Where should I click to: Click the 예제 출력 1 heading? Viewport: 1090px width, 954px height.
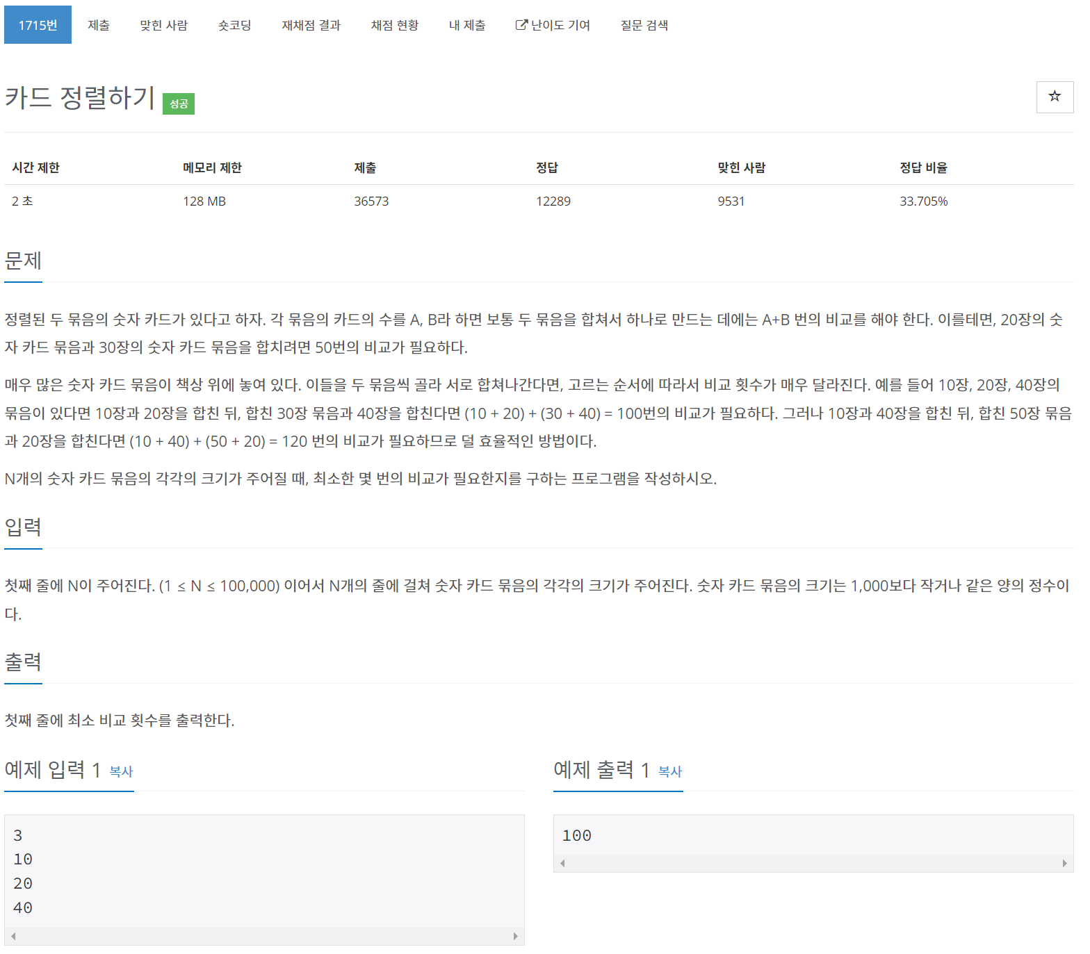coord(601,770)
